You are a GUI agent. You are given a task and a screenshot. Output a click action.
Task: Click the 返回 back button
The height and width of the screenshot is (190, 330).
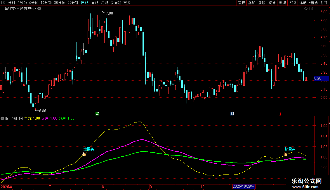[324, 3]
